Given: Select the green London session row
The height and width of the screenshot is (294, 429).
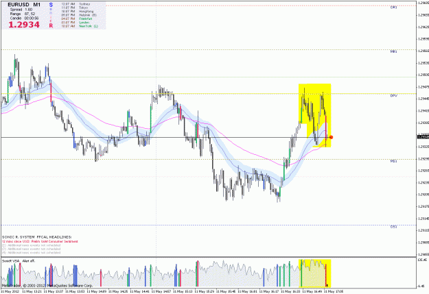Looking at the screenshot, I should pos(75,23).
